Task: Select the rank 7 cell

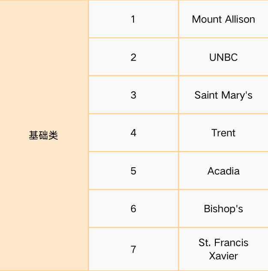Action: tap(134, 249)
